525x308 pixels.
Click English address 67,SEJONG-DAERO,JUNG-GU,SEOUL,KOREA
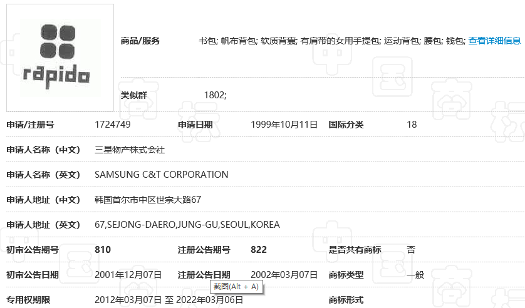pyautogui.click(x=187, y=225)
